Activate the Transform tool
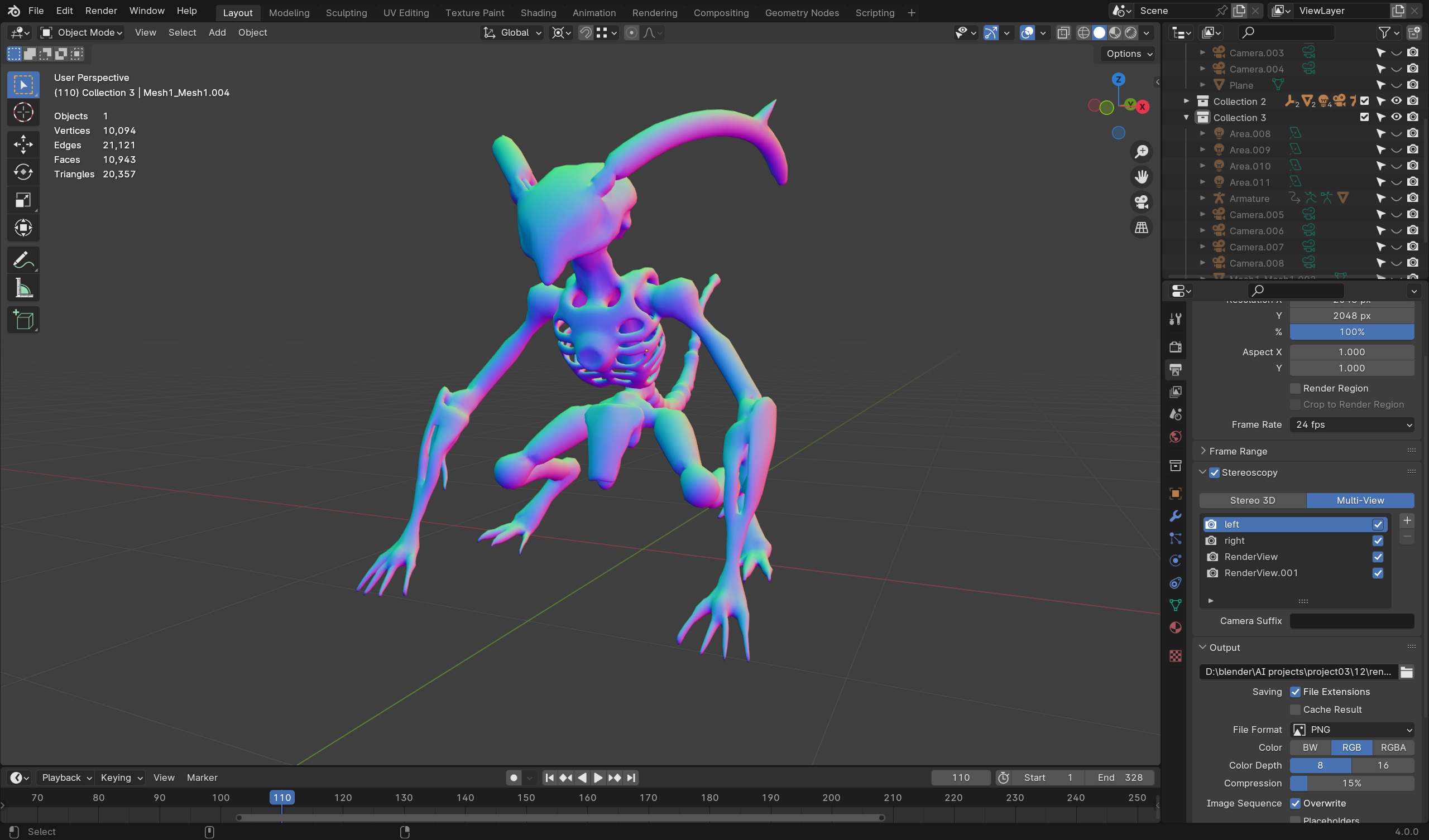 (23, 228)
